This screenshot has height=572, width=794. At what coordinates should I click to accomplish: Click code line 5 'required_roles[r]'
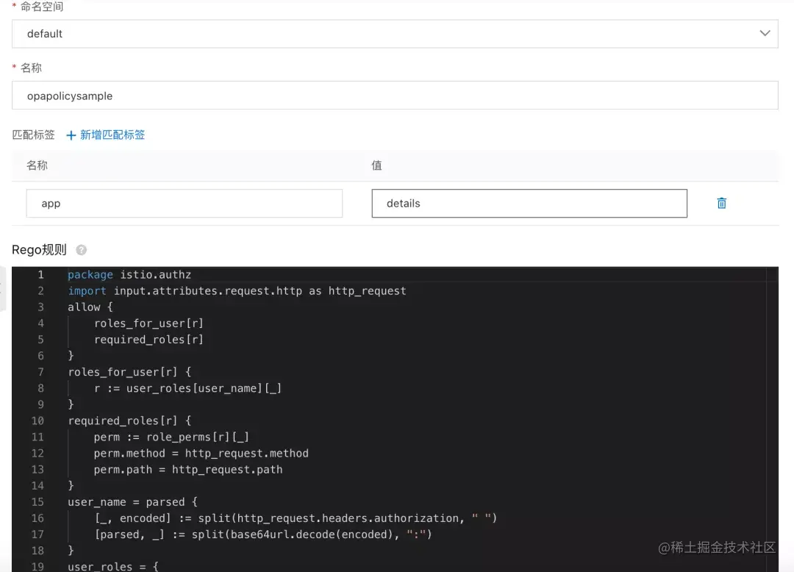click(149, 340)
